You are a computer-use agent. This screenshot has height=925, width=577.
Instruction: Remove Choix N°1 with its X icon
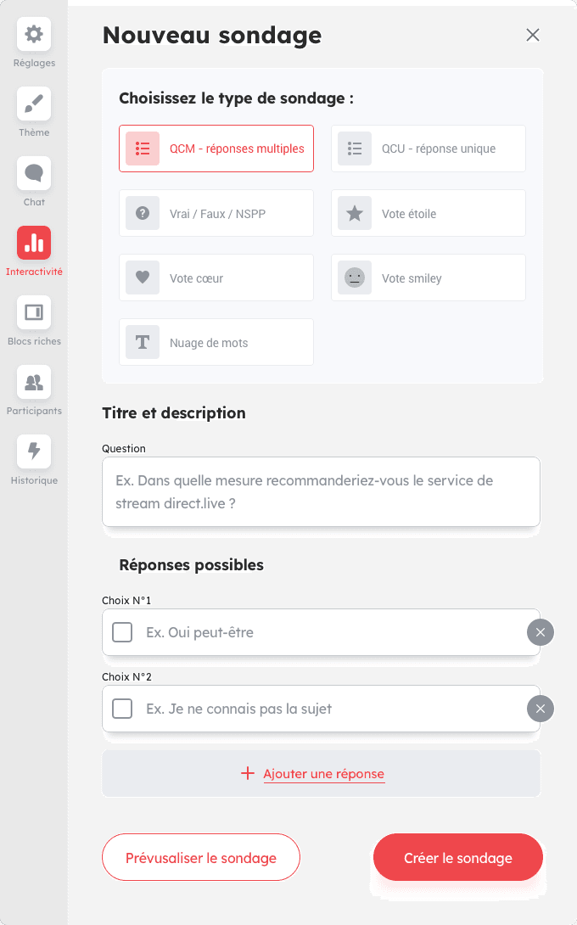[x=541, y=632]
